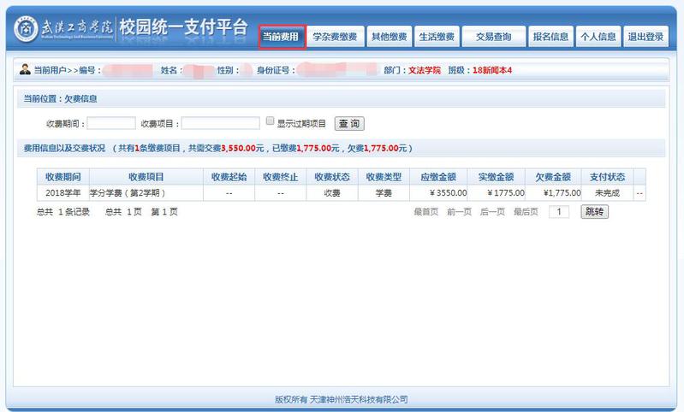
Task: Select the 报名信息 tab
Action: point(550,37)
